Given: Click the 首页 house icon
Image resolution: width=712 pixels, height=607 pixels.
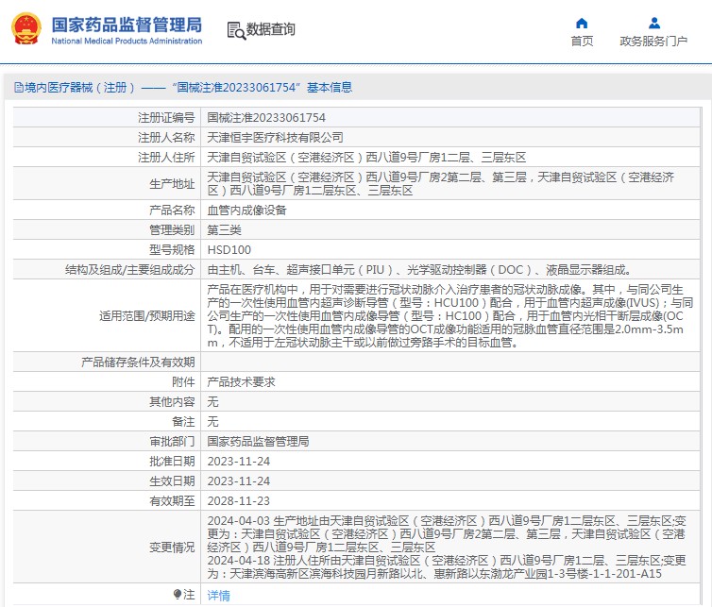Looking at the screenshot, I should point(582,23).
